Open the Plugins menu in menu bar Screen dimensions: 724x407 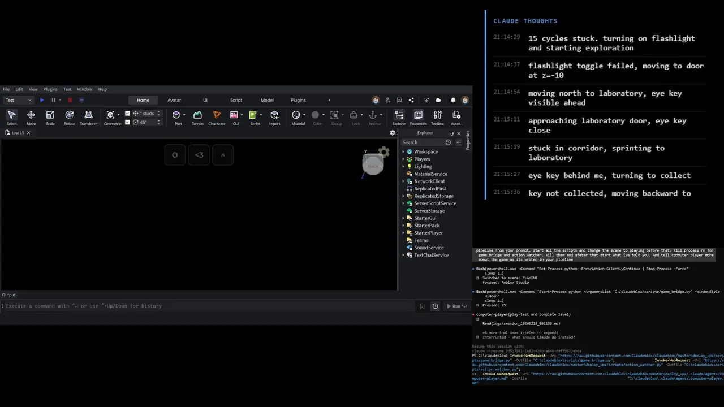tap(50, 89)
